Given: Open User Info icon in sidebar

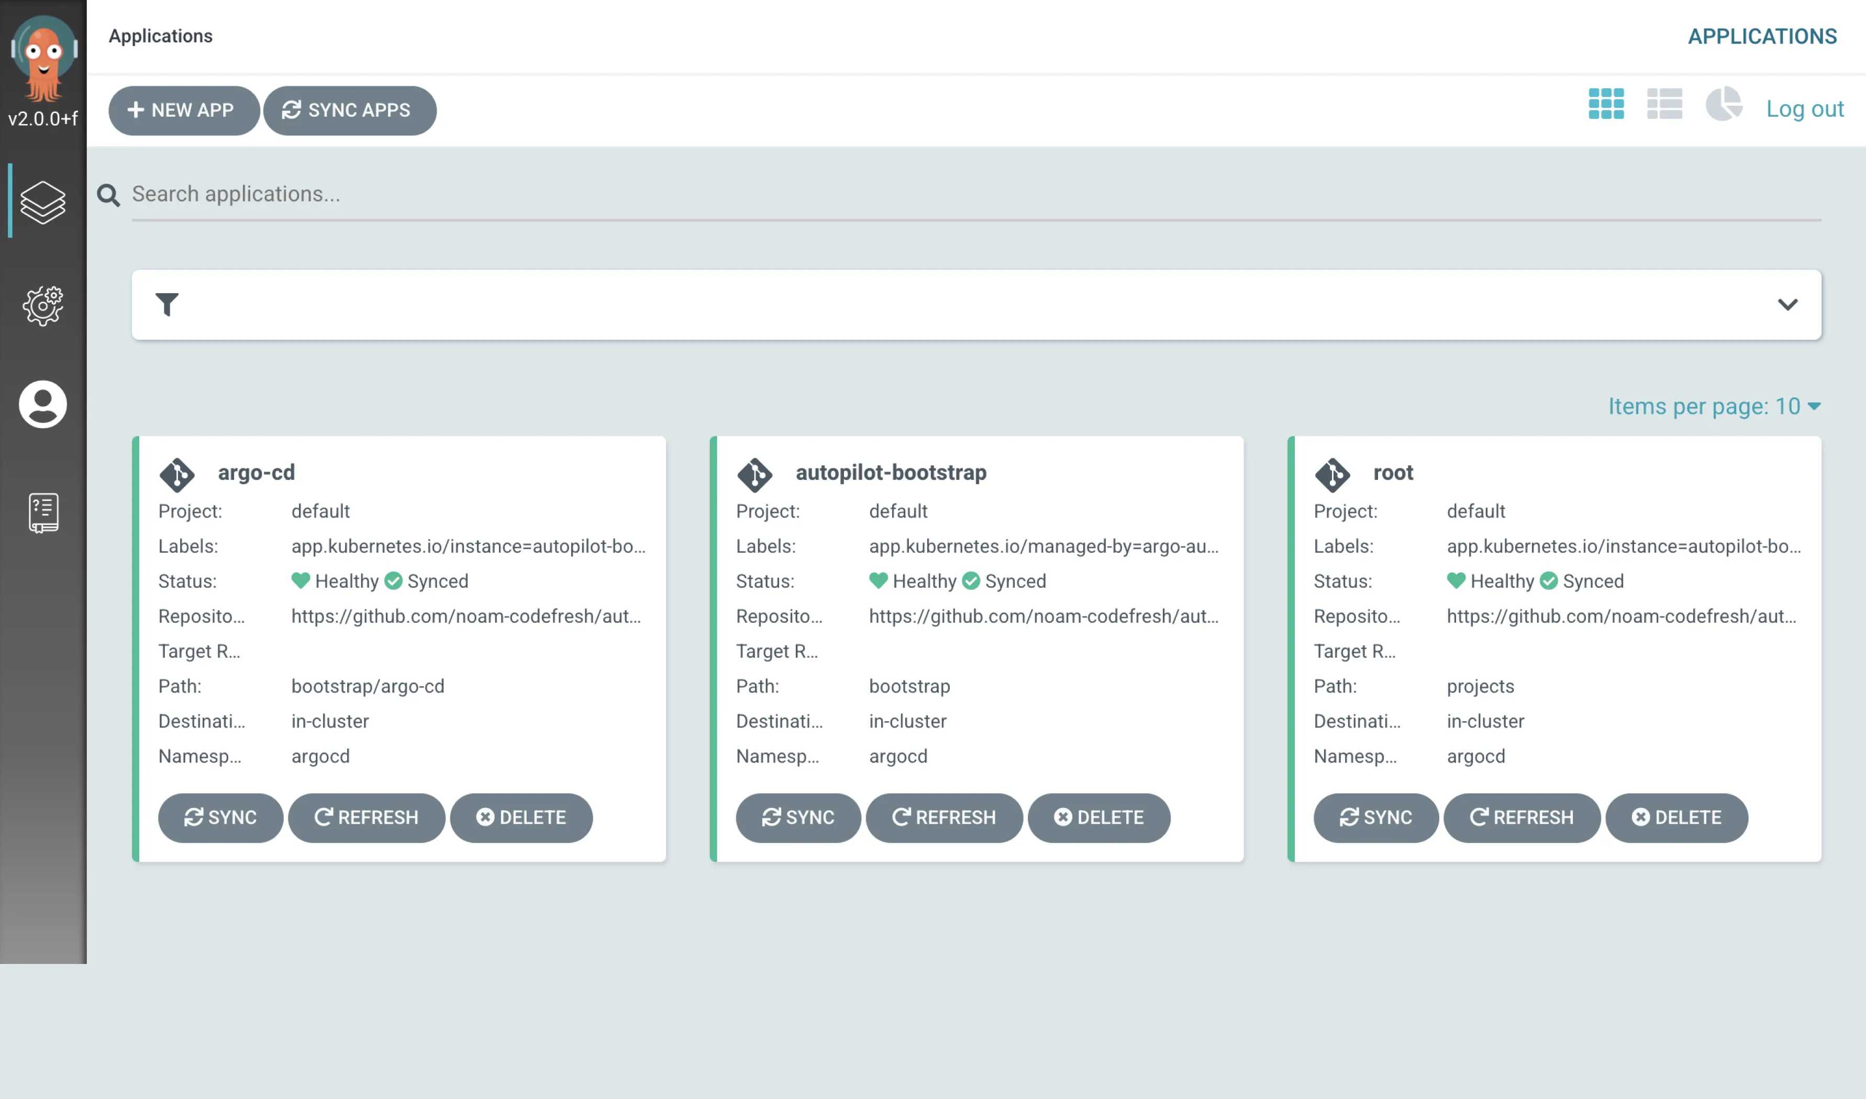Looking at the screenshot, I should [x=43, y=405].
